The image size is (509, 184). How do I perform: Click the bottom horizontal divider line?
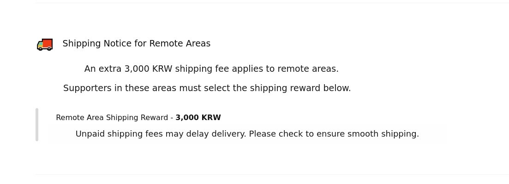(271, 174)
